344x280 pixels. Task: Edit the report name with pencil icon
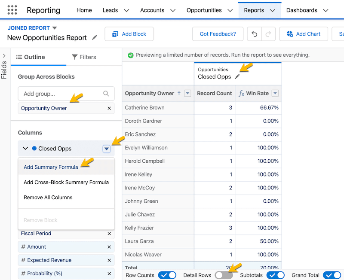tap(94, 38)
